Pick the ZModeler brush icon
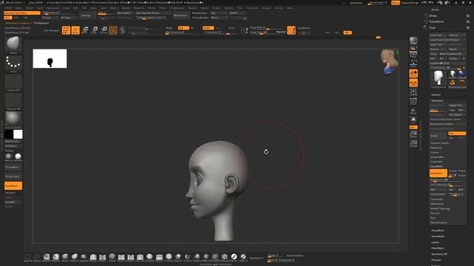 pyautogui.click(x=224, y=257)
